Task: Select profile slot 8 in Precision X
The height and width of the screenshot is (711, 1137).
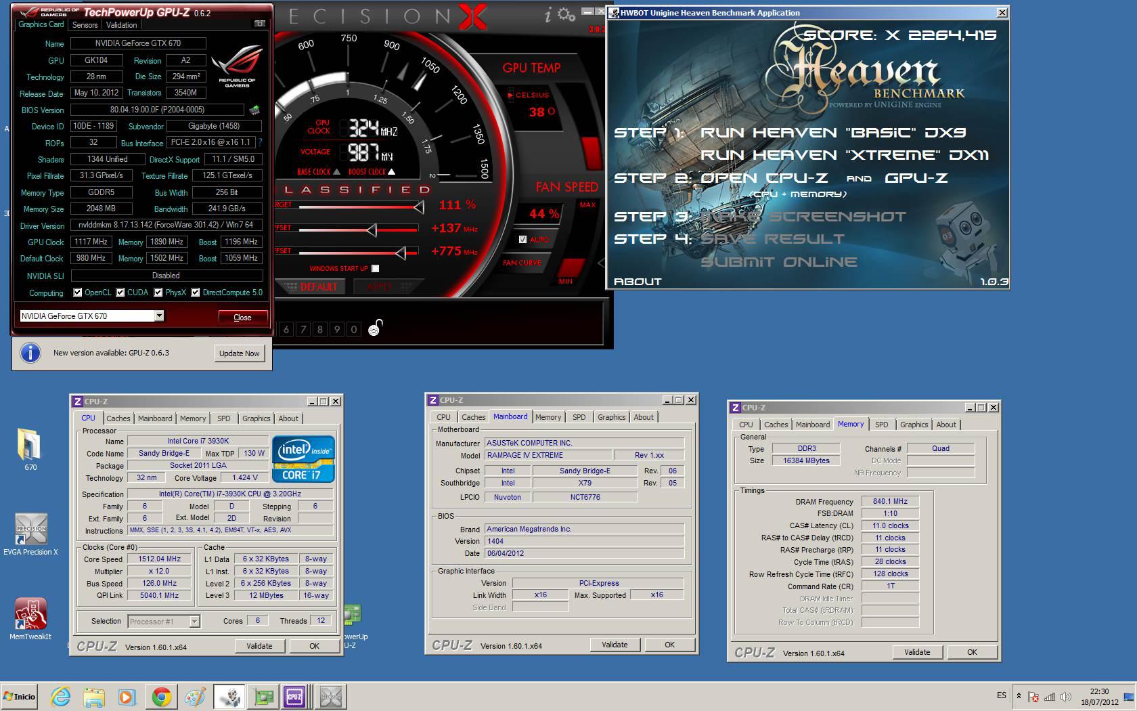Action: point(320,330)
